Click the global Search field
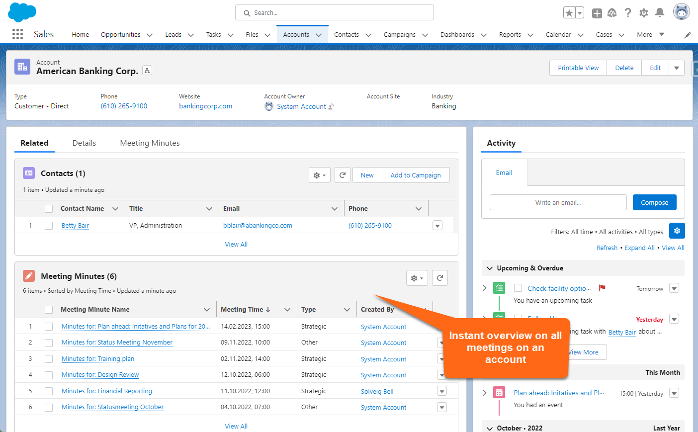 [335, 12]
